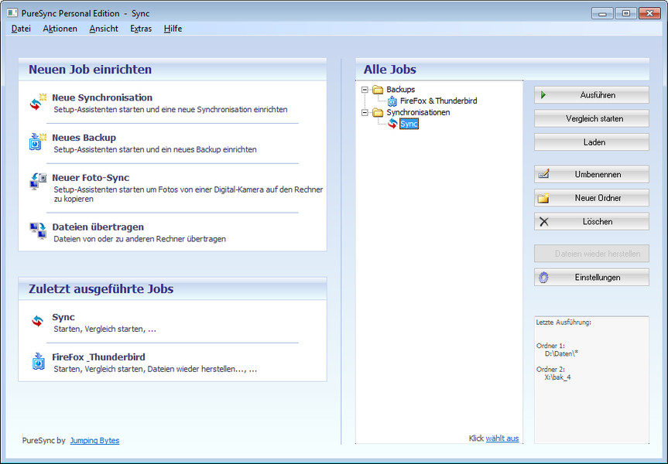
Task: Open the Jumping Bytes link
Action: [x=94, y=441]
